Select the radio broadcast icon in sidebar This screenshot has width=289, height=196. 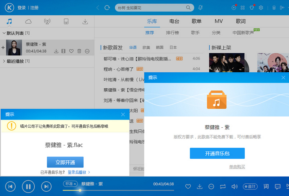[47, 21]
